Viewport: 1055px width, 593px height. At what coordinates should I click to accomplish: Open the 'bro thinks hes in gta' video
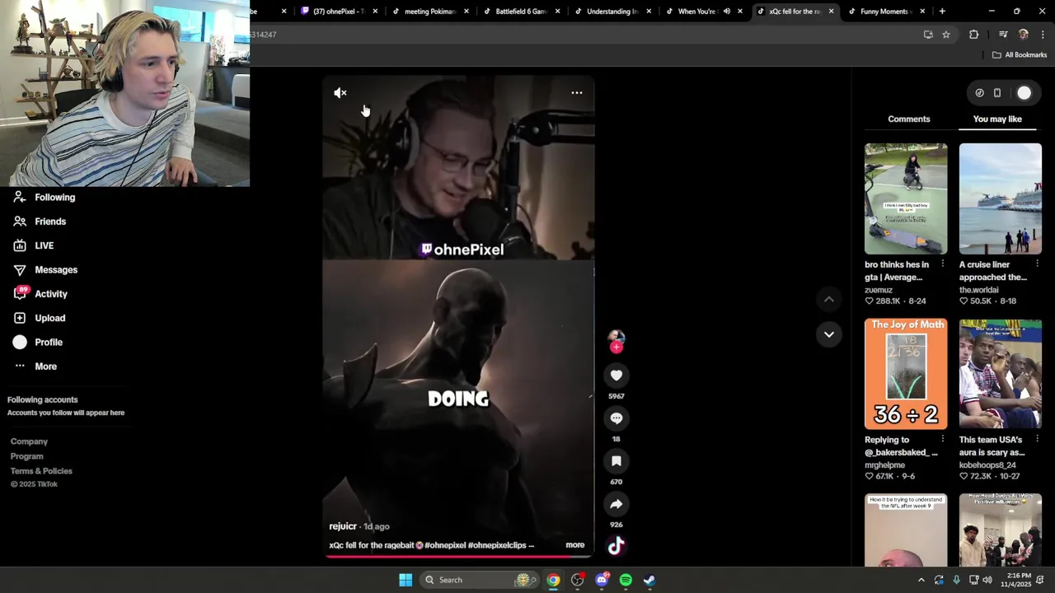(x=906, y=198)
